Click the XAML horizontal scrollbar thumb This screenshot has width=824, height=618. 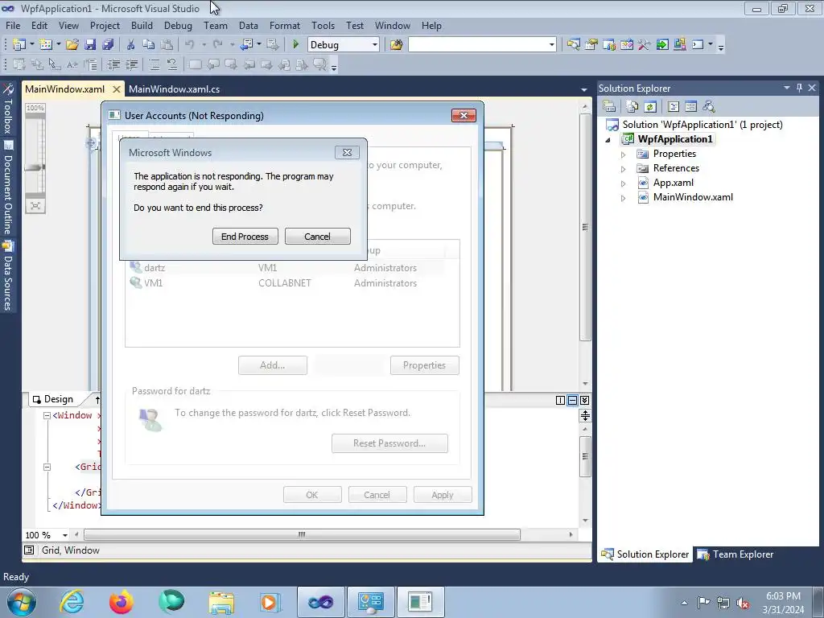[x=302, y=534]
